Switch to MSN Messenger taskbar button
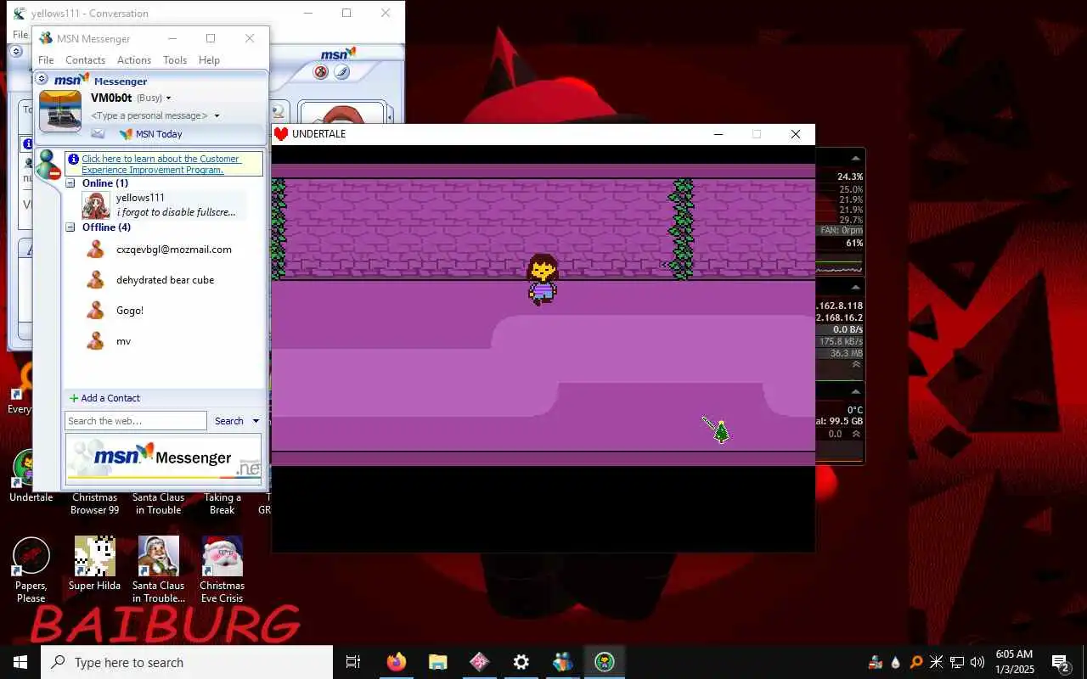Screen dimensions: 1087x679 click(x=562, y=662)
